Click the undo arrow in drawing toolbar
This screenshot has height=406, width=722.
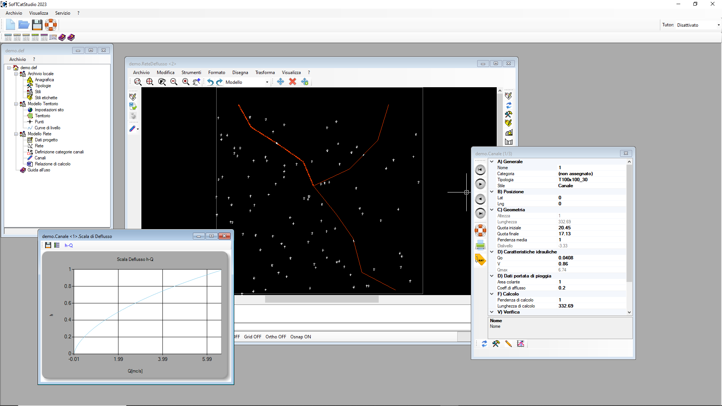pyautogui.click(x=210, y=82)
